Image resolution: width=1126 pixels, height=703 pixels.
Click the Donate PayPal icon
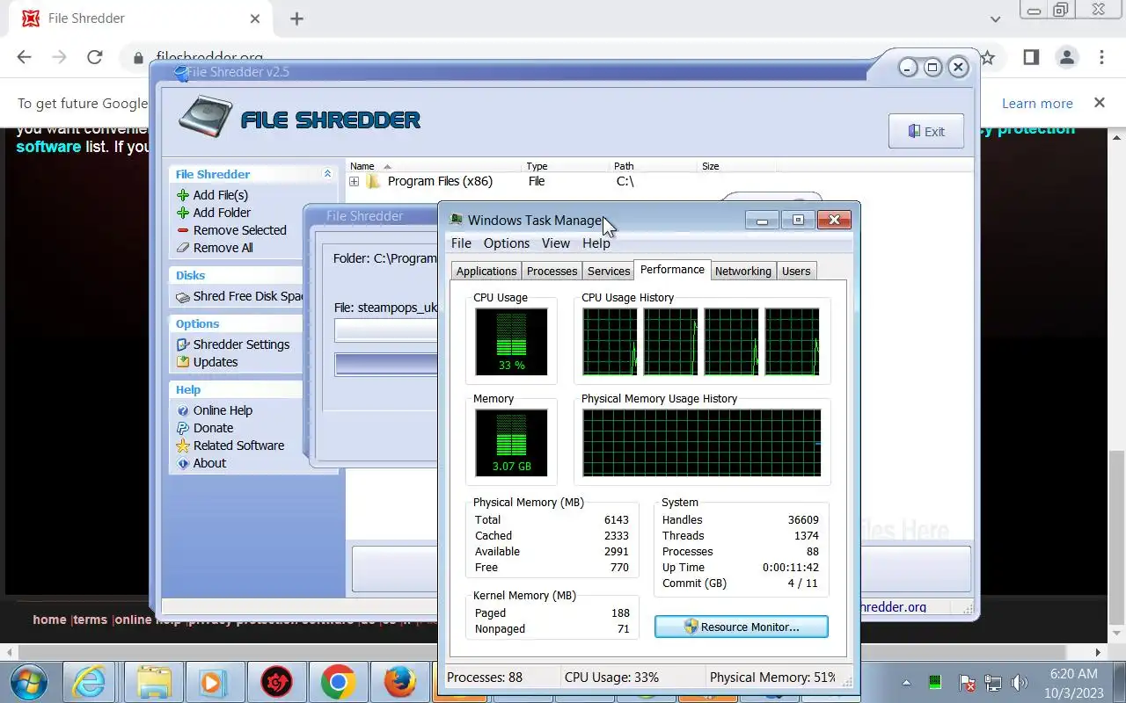tap(183, 428)
